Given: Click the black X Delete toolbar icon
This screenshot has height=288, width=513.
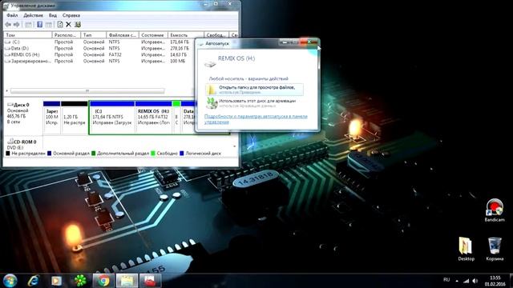Looking at the screenshot, I should (x=68, y=25).
